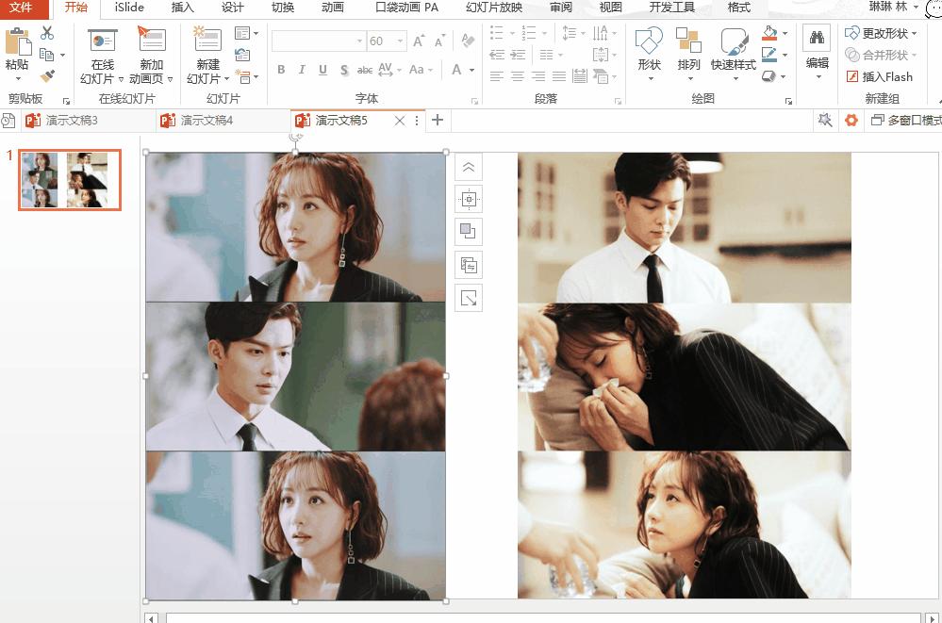This screenshot has height=623, width=942.
Task: Click the 多窗口模式 button
Action: pyautogui.click(x=906, y=121)
